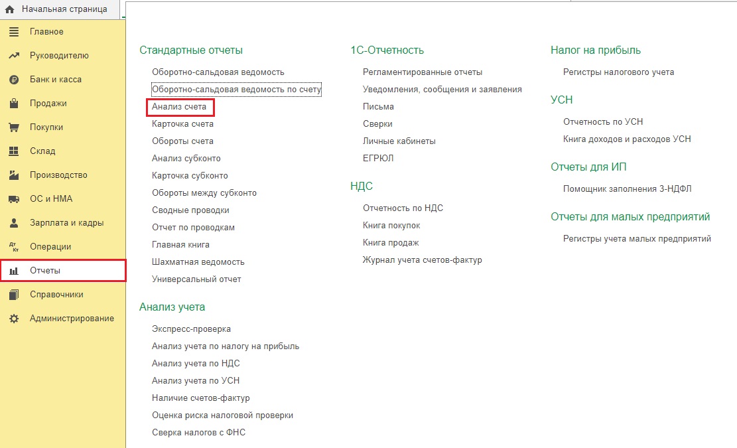Click the shopping bag icon for Продажи
This screenshot has height=448, width=737.
click(13, 104)
